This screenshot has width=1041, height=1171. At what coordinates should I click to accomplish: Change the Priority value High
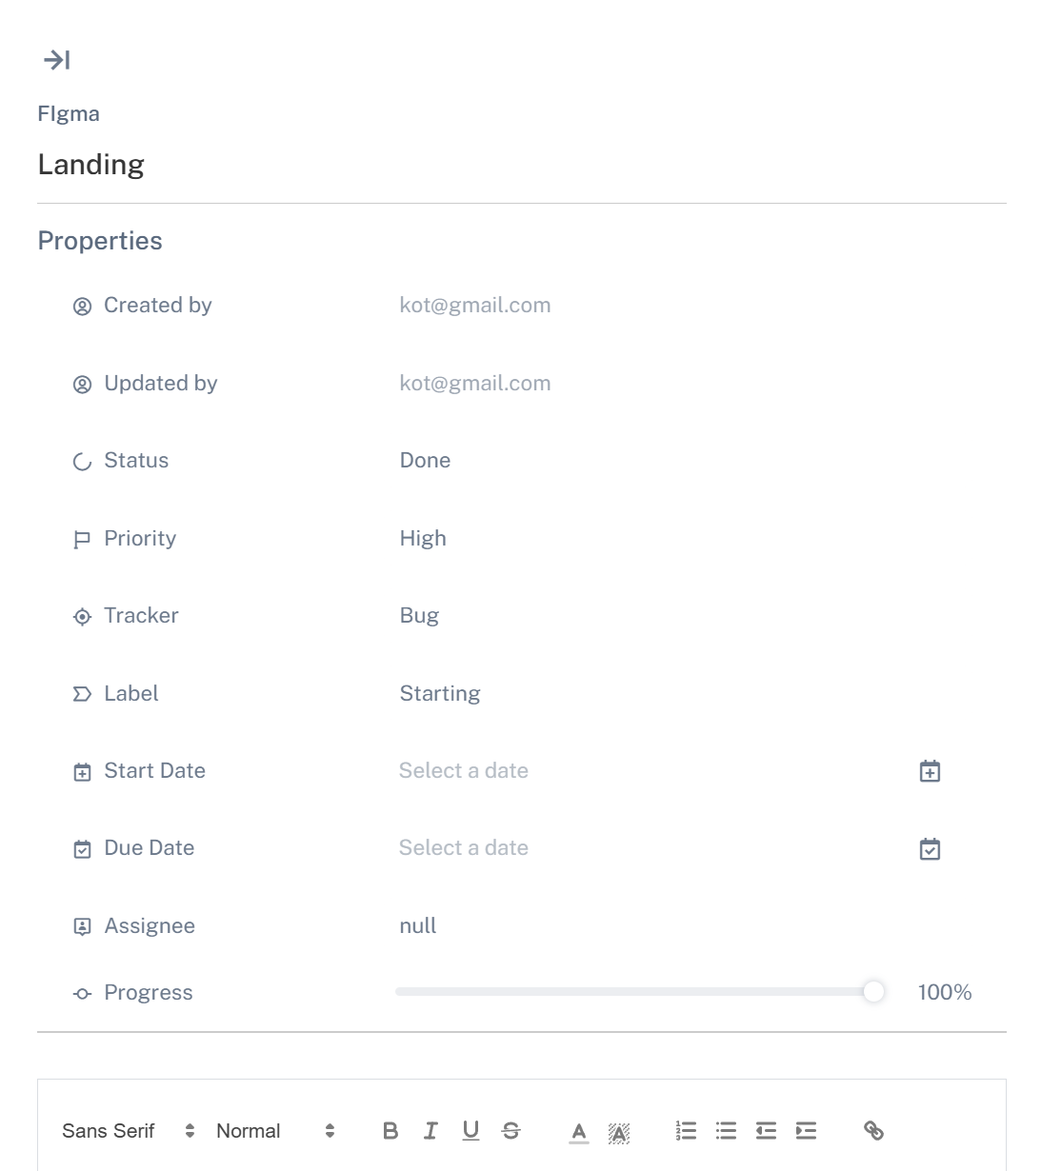[423, 539]
